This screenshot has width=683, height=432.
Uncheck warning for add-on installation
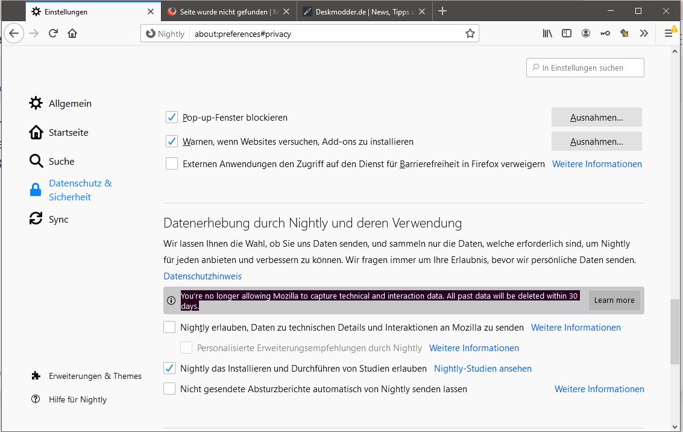pyautogui.click(x=172, y=141)
